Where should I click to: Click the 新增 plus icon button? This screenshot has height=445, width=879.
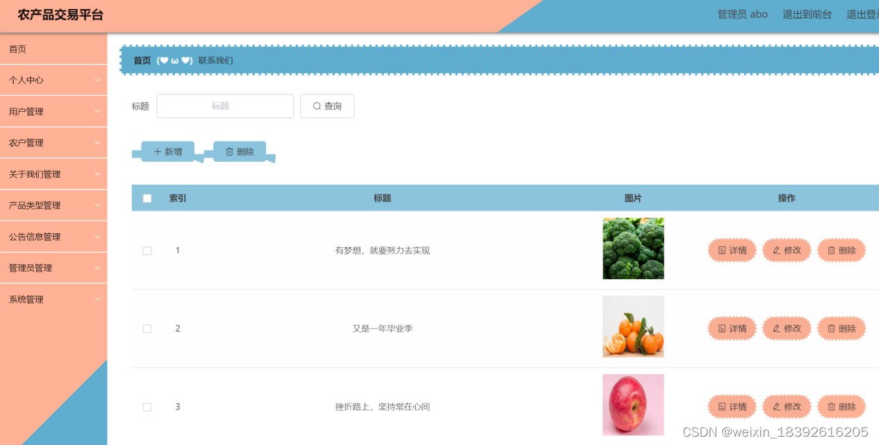pyautogui.click(x=168, y=151)
